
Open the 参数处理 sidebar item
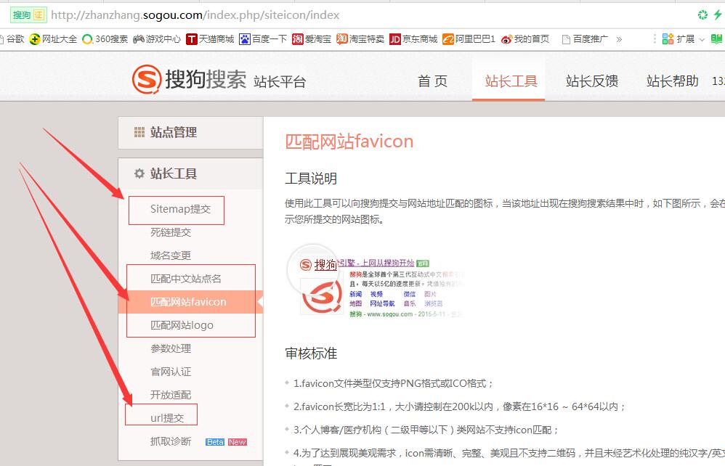click(x=171, y=348)
